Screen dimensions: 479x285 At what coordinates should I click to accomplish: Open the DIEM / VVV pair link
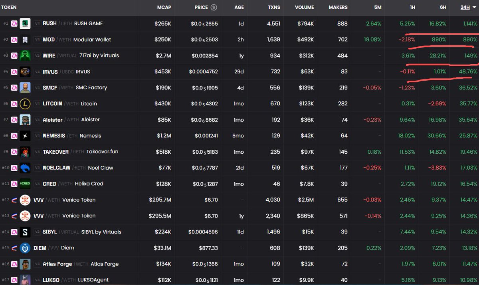(46, 248)
